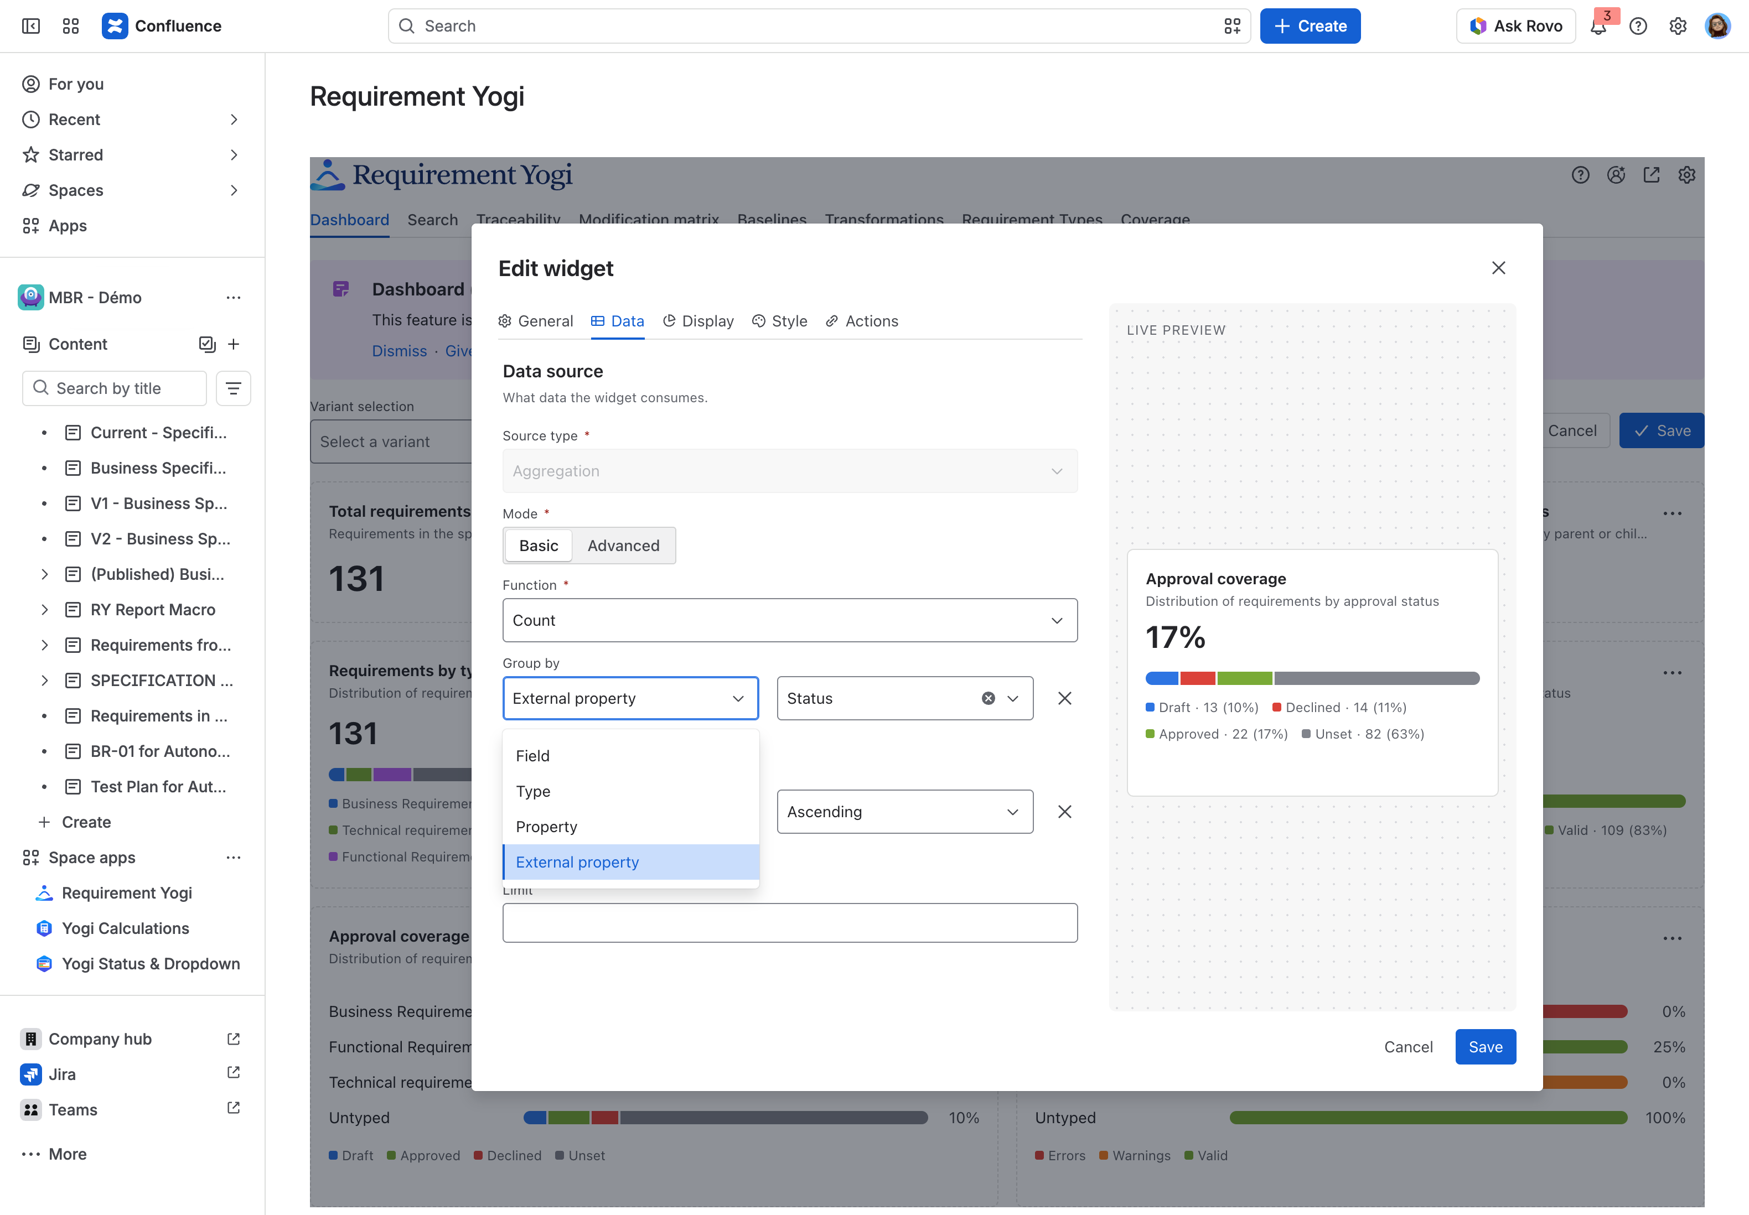Open the Test Plan for Aut... page
The height and width of the screenshot is (1215, 1749).
(158, 787)
